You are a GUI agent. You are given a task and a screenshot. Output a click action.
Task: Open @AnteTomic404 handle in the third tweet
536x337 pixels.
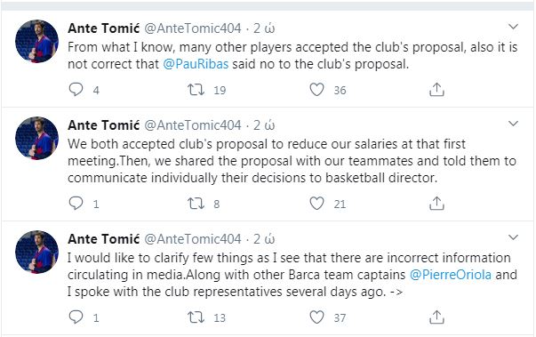click(193, 238)
